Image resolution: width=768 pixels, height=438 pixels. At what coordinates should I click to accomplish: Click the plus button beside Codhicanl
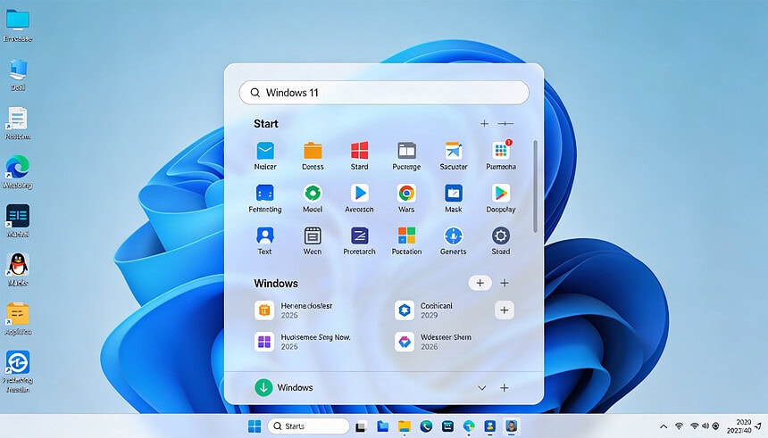504,310
